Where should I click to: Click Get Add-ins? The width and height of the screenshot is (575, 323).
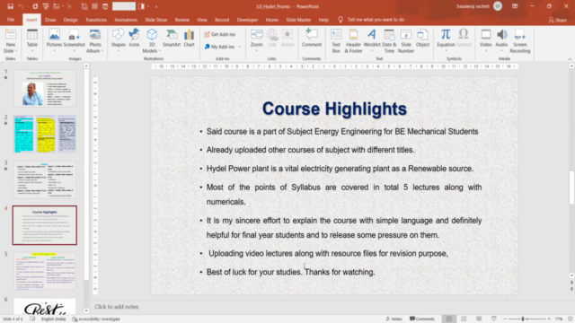(219, 34)
